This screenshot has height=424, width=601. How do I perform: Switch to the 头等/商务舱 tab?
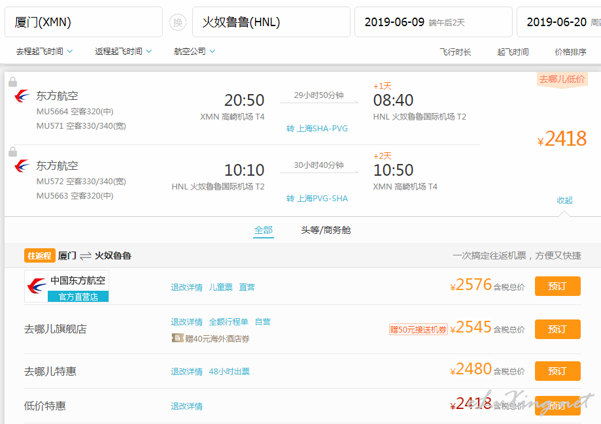click(326, 230)
